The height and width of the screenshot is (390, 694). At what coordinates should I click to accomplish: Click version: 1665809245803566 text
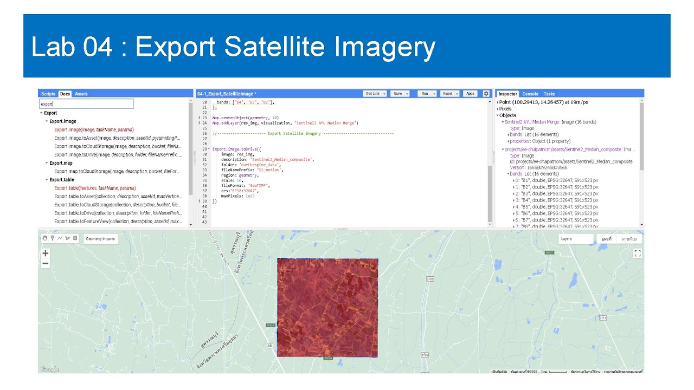(x=538, y=167)
